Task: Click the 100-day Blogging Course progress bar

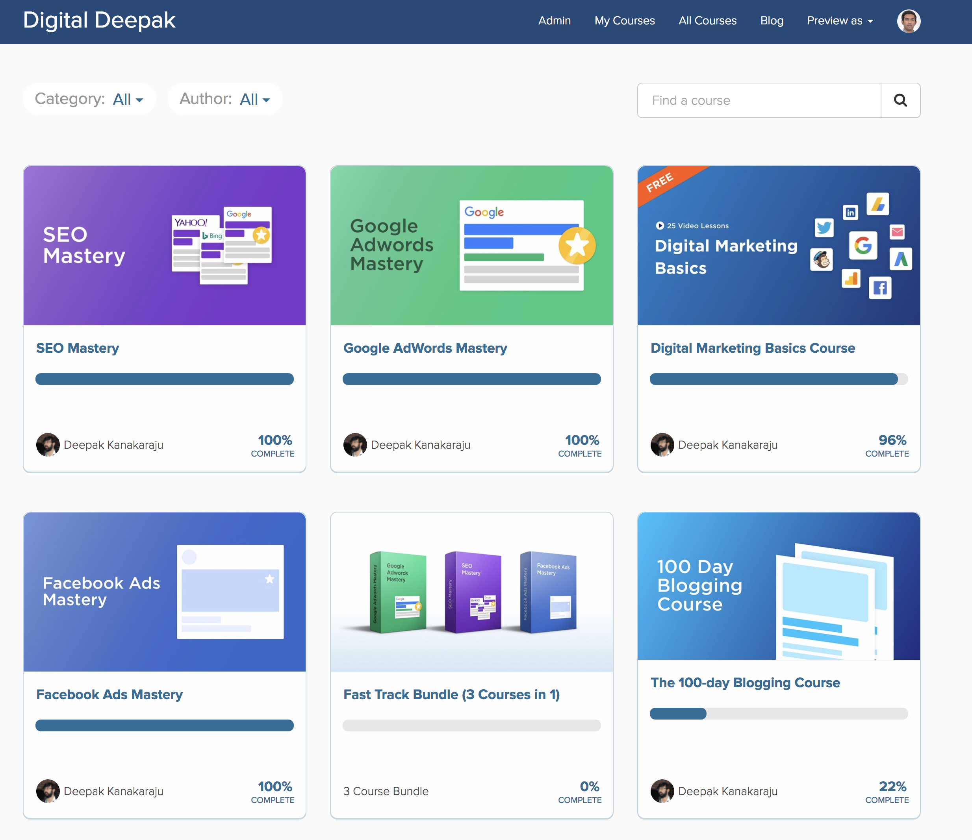Action: click(778, 713)
